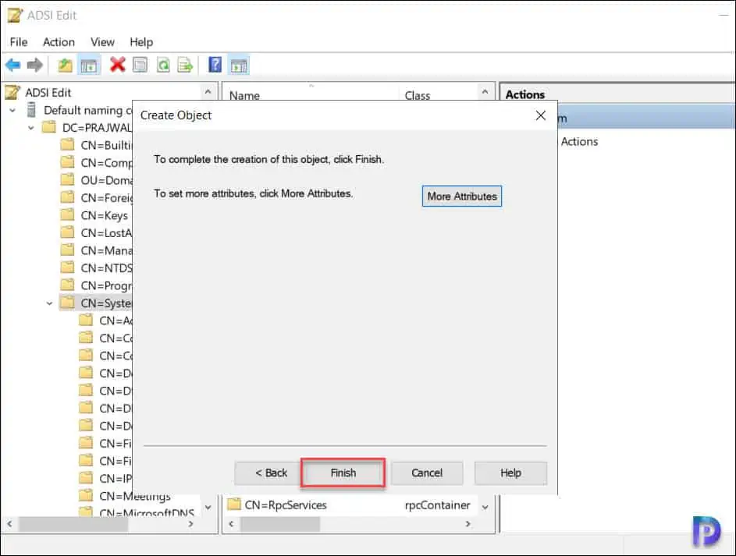Click the ADSI Edit title bar app icon
This screenshot has width=736, height=556.
15,15
